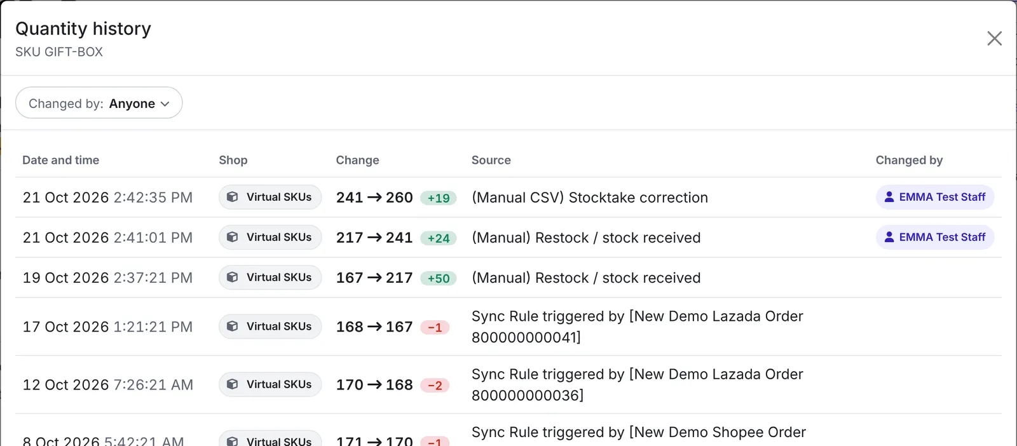Select the 217 → 241 change value
This screenshot has width=1017, height=446.
click(374, 238)
